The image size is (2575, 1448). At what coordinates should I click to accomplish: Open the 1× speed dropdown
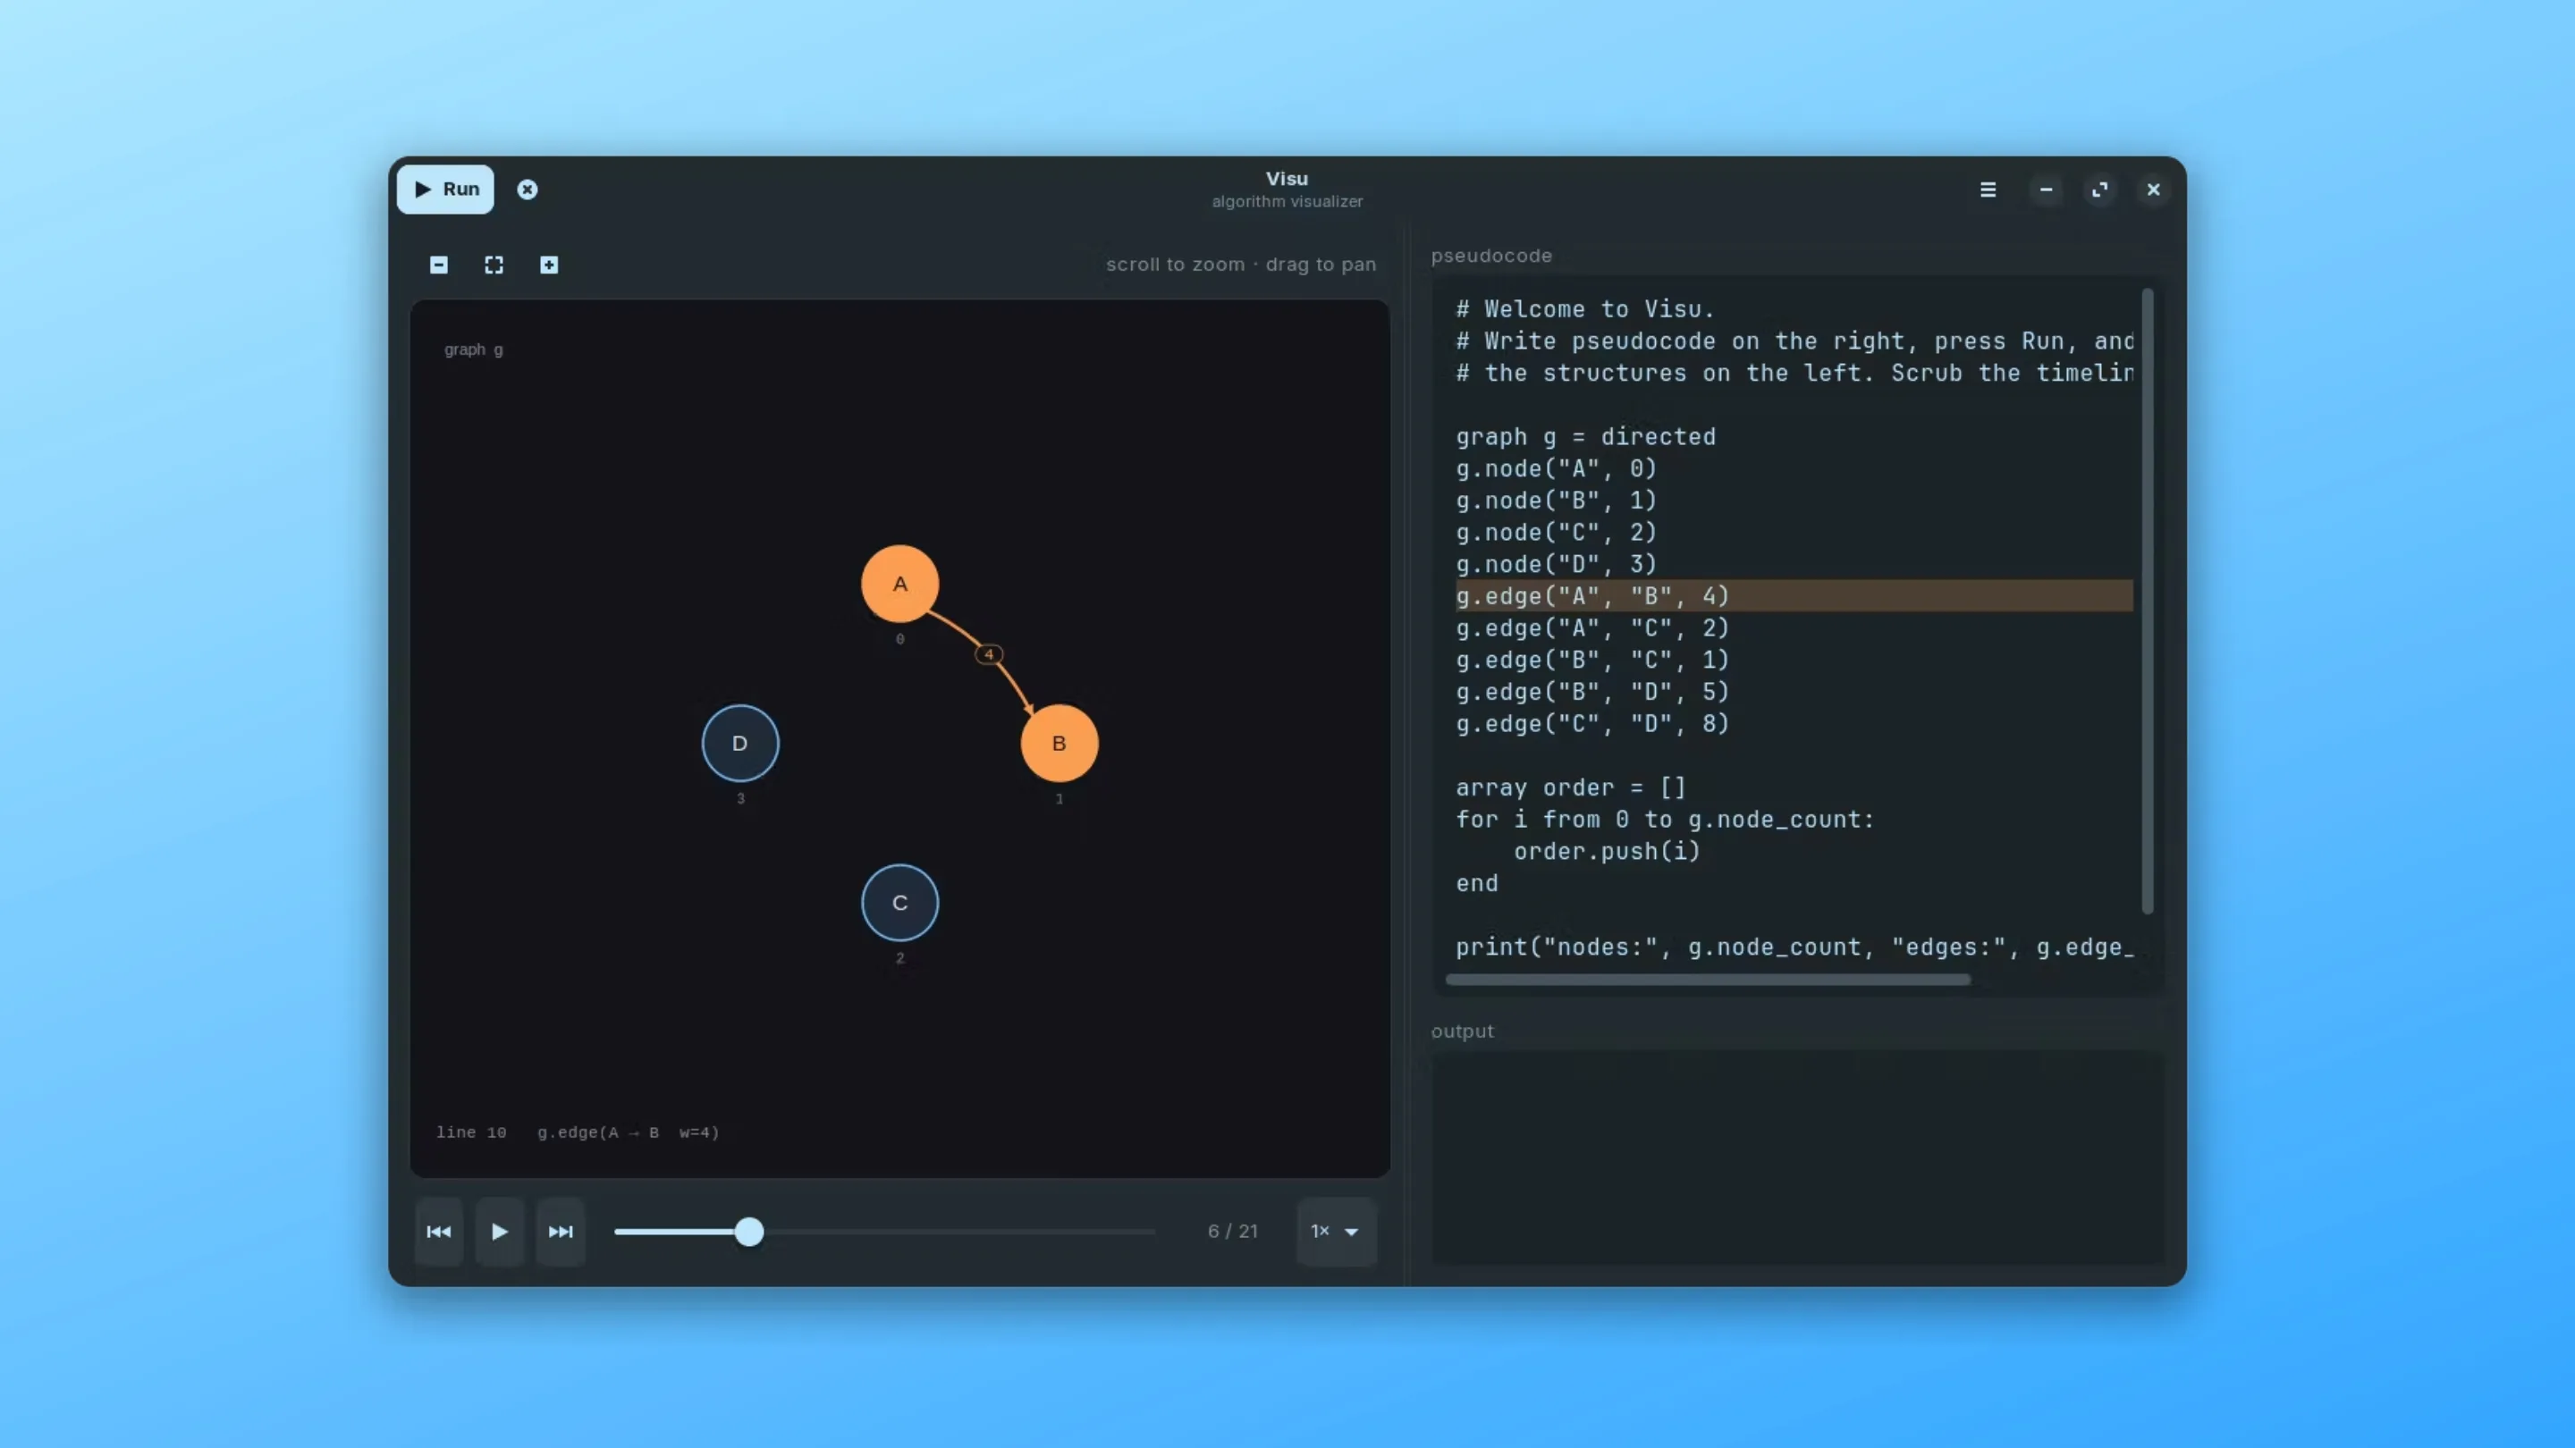(x=1336, y=1231)
